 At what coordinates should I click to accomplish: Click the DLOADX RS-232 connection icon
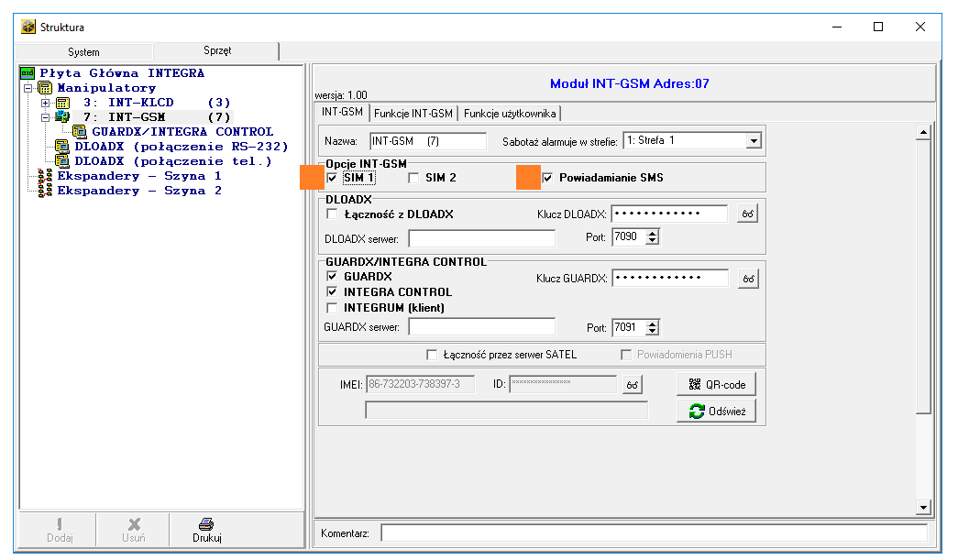[61, 147]
